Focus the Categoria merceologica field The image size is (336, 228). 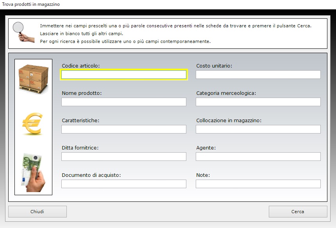click(258, 102)
